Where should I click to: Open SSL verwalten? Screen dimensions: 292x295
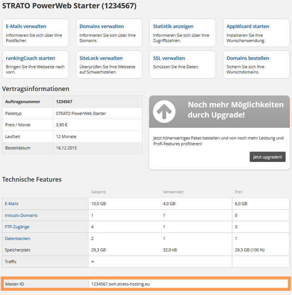(x=169, y=58)
